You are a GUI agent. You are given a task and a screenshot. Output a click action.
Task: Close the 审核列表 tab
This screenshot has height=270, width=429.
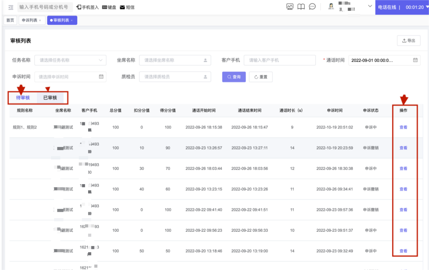coord(72,21)
